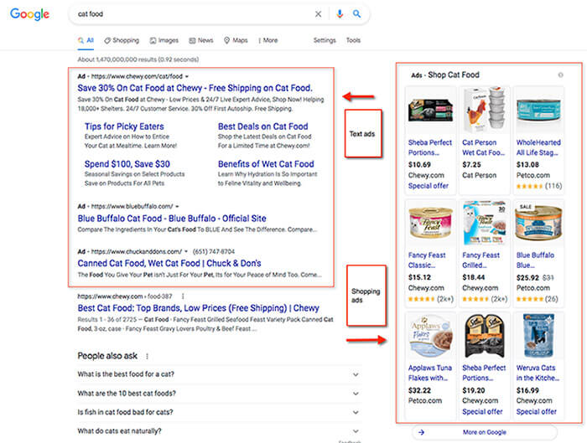Image resolution: width=587 pixels, height=443 pixels.
Task: Open the Tips for Picky Eaters sitelink
Action: [x=124, y=126]
